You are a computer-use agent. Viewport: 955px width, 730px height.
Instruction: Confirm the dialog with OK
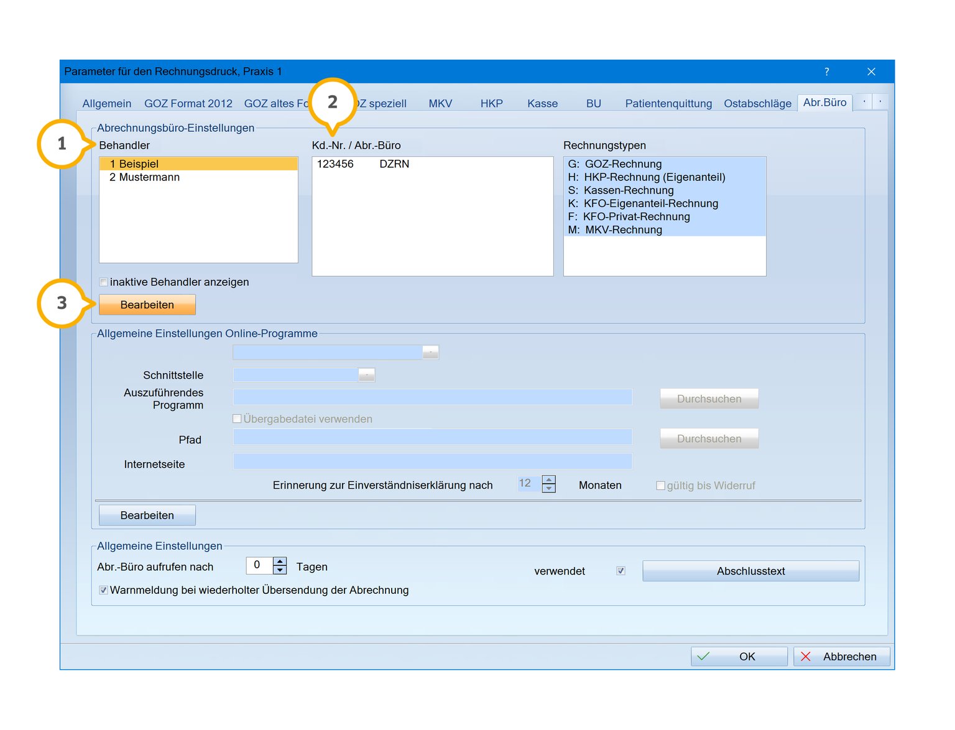[x=739, y=657]
